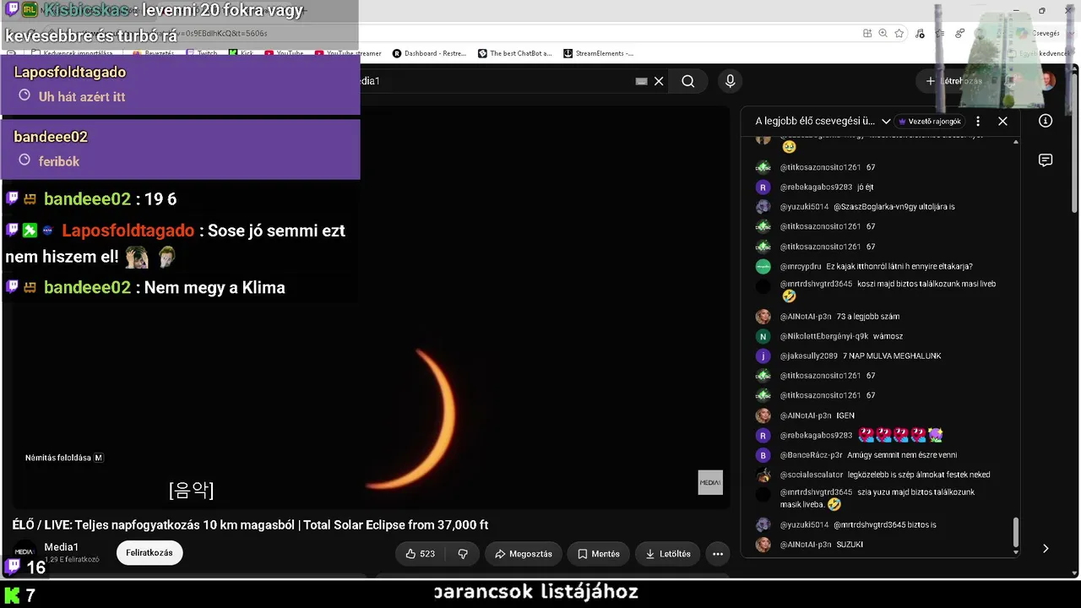The width and height of the screenshot is (1081, 608).
Task: Select @AINotAI-p3n message "SUZUKI"
Action: click(850, 545)
